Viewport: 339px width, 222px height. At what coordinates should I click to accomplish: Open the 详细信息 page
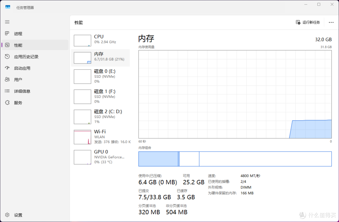point(22,91)
